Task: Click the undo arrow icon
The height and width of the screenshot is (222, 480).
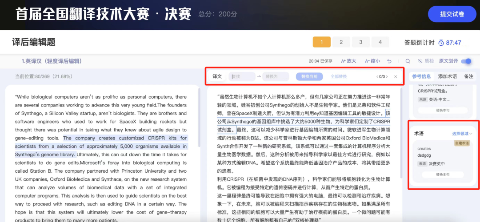Action: click(389, 61)
